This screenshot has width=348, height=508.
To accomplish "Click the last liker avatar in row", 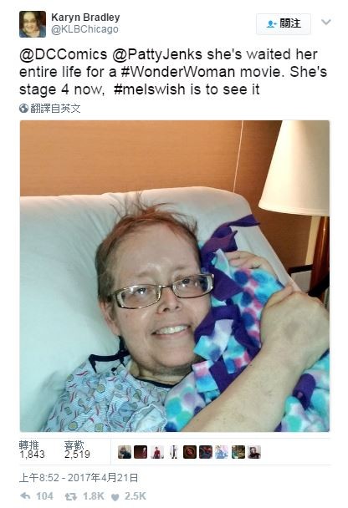I will click(x=254, y=452).
